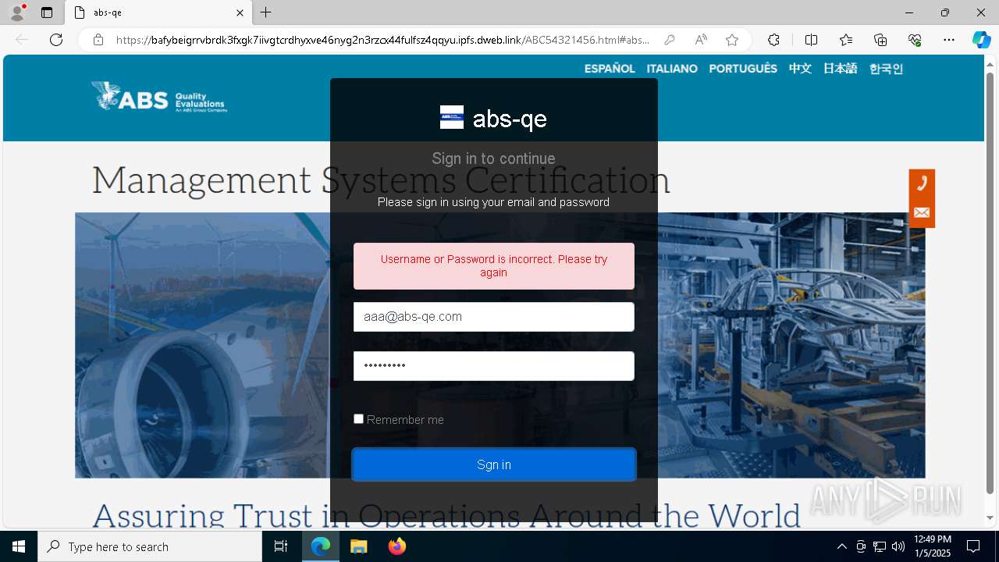
Task: Switch site language to 中文
Action: tap(800, 69)
